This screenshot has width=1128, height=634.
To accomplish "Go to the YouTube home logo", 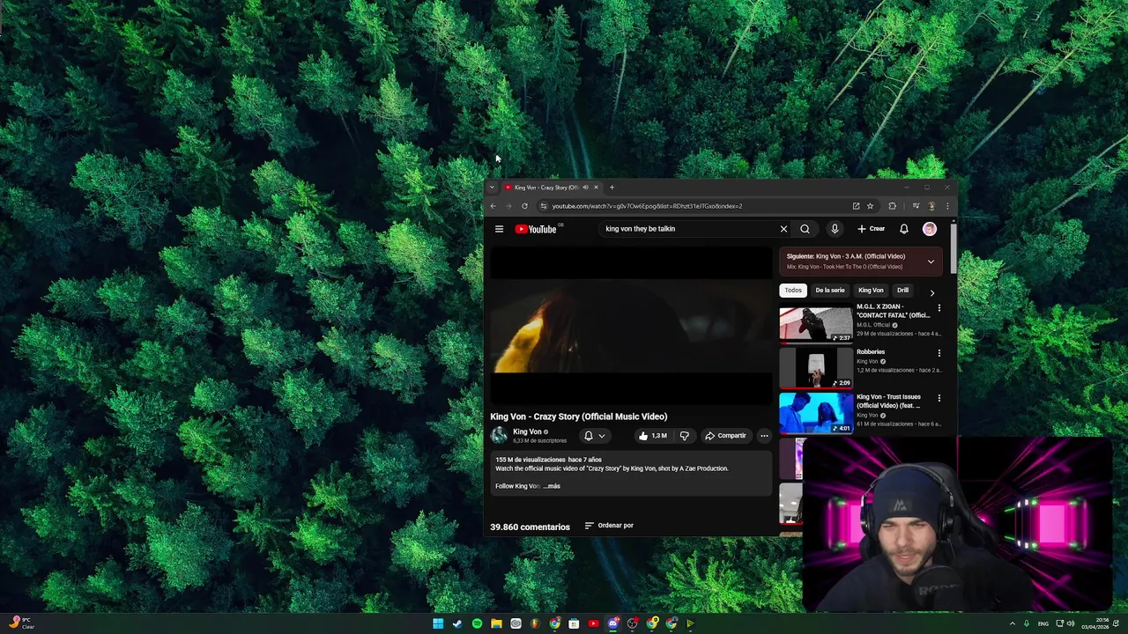I will (x=537, y=229).
